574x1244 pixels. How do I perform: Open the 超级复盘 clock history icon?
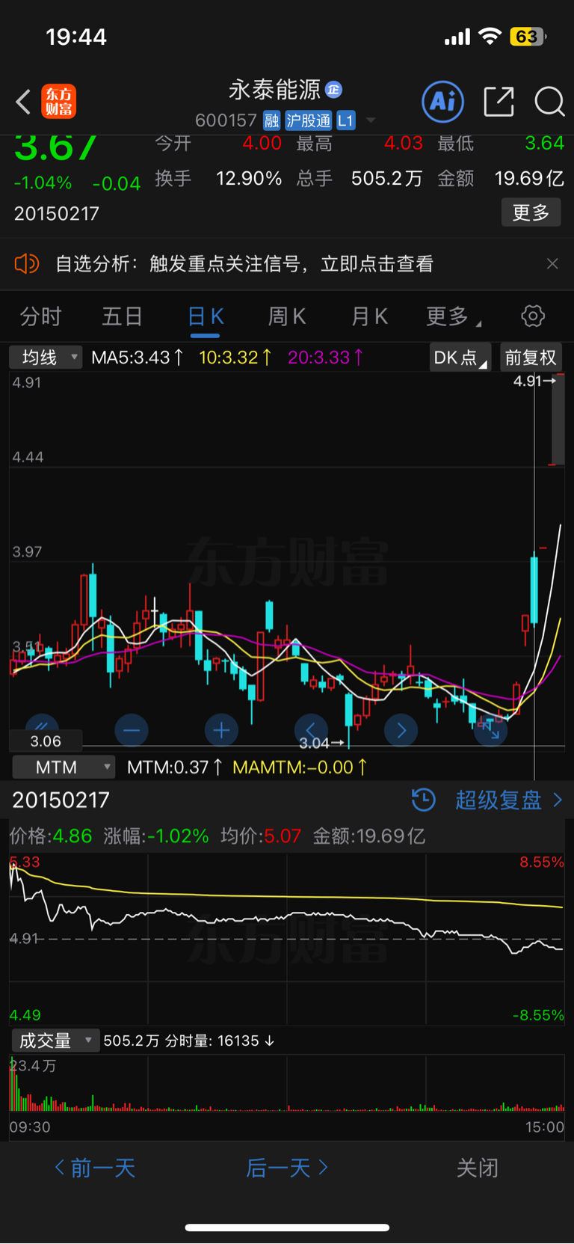click(424, 800)
